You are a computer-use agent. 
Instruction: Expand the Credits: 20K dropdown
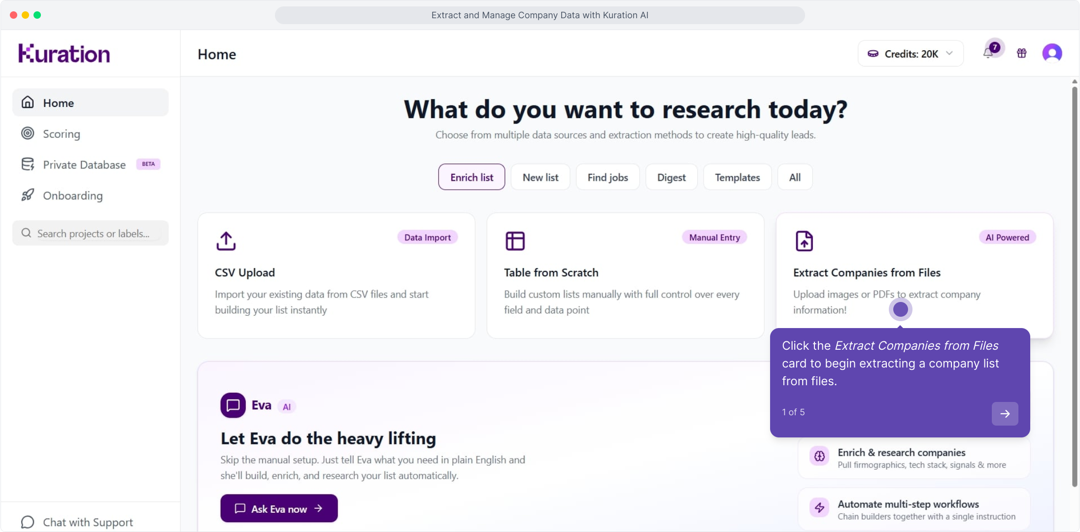coord(911,53)
